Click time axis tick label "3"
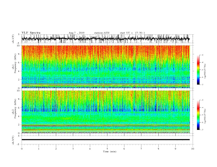 pyautogui.click(x=73, y=149)
